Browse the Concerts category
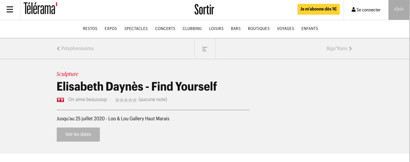The height and width of the screenshot is (162, 410). pyautogui.click(x=165, y=29)
